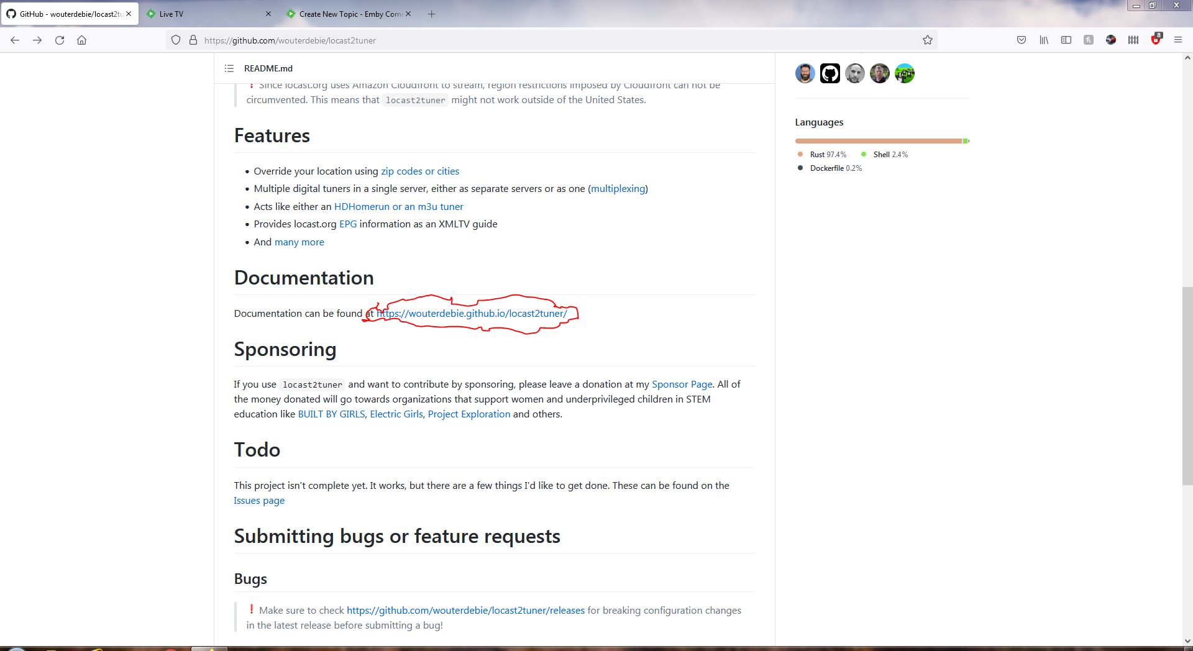
Task: Click the Features heading
Action: (272, 135)
